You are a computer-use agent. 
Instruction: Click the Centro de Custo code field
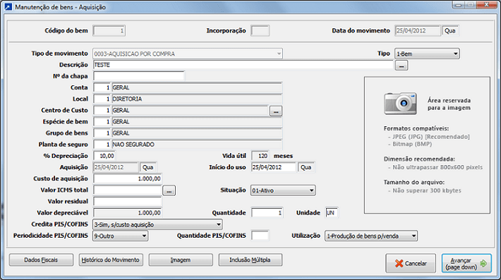pos(102,110)
